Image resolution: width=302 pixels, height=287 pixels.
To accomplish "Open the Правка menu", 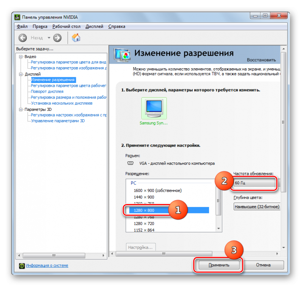I will [x=40, y=26].
